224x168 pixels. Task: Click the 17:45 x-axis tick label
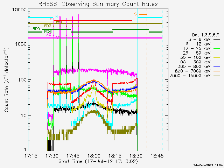pyautogui.click(x=73, y=156)
